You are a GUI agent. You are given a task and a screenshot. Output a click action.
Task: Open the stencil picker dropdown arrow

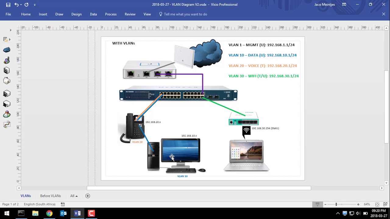pyautogui.click(x=10, y=40)
